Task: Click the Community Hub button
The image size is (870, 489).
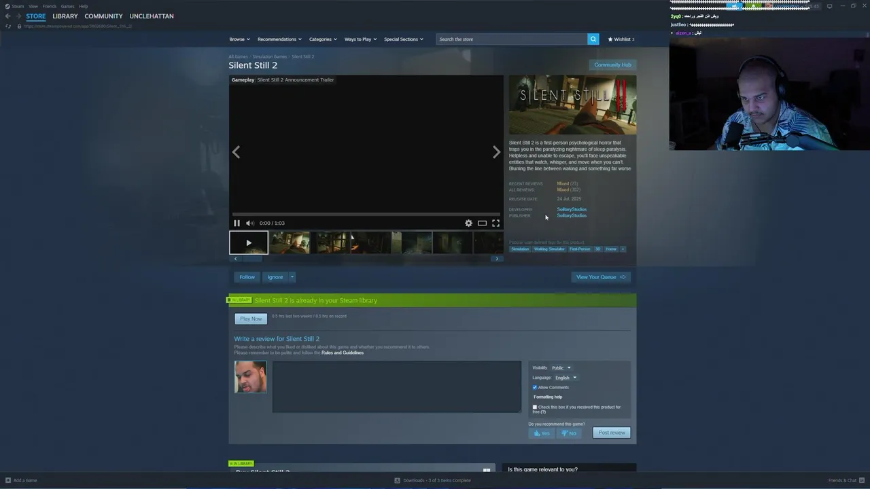Action: [612, 65]
